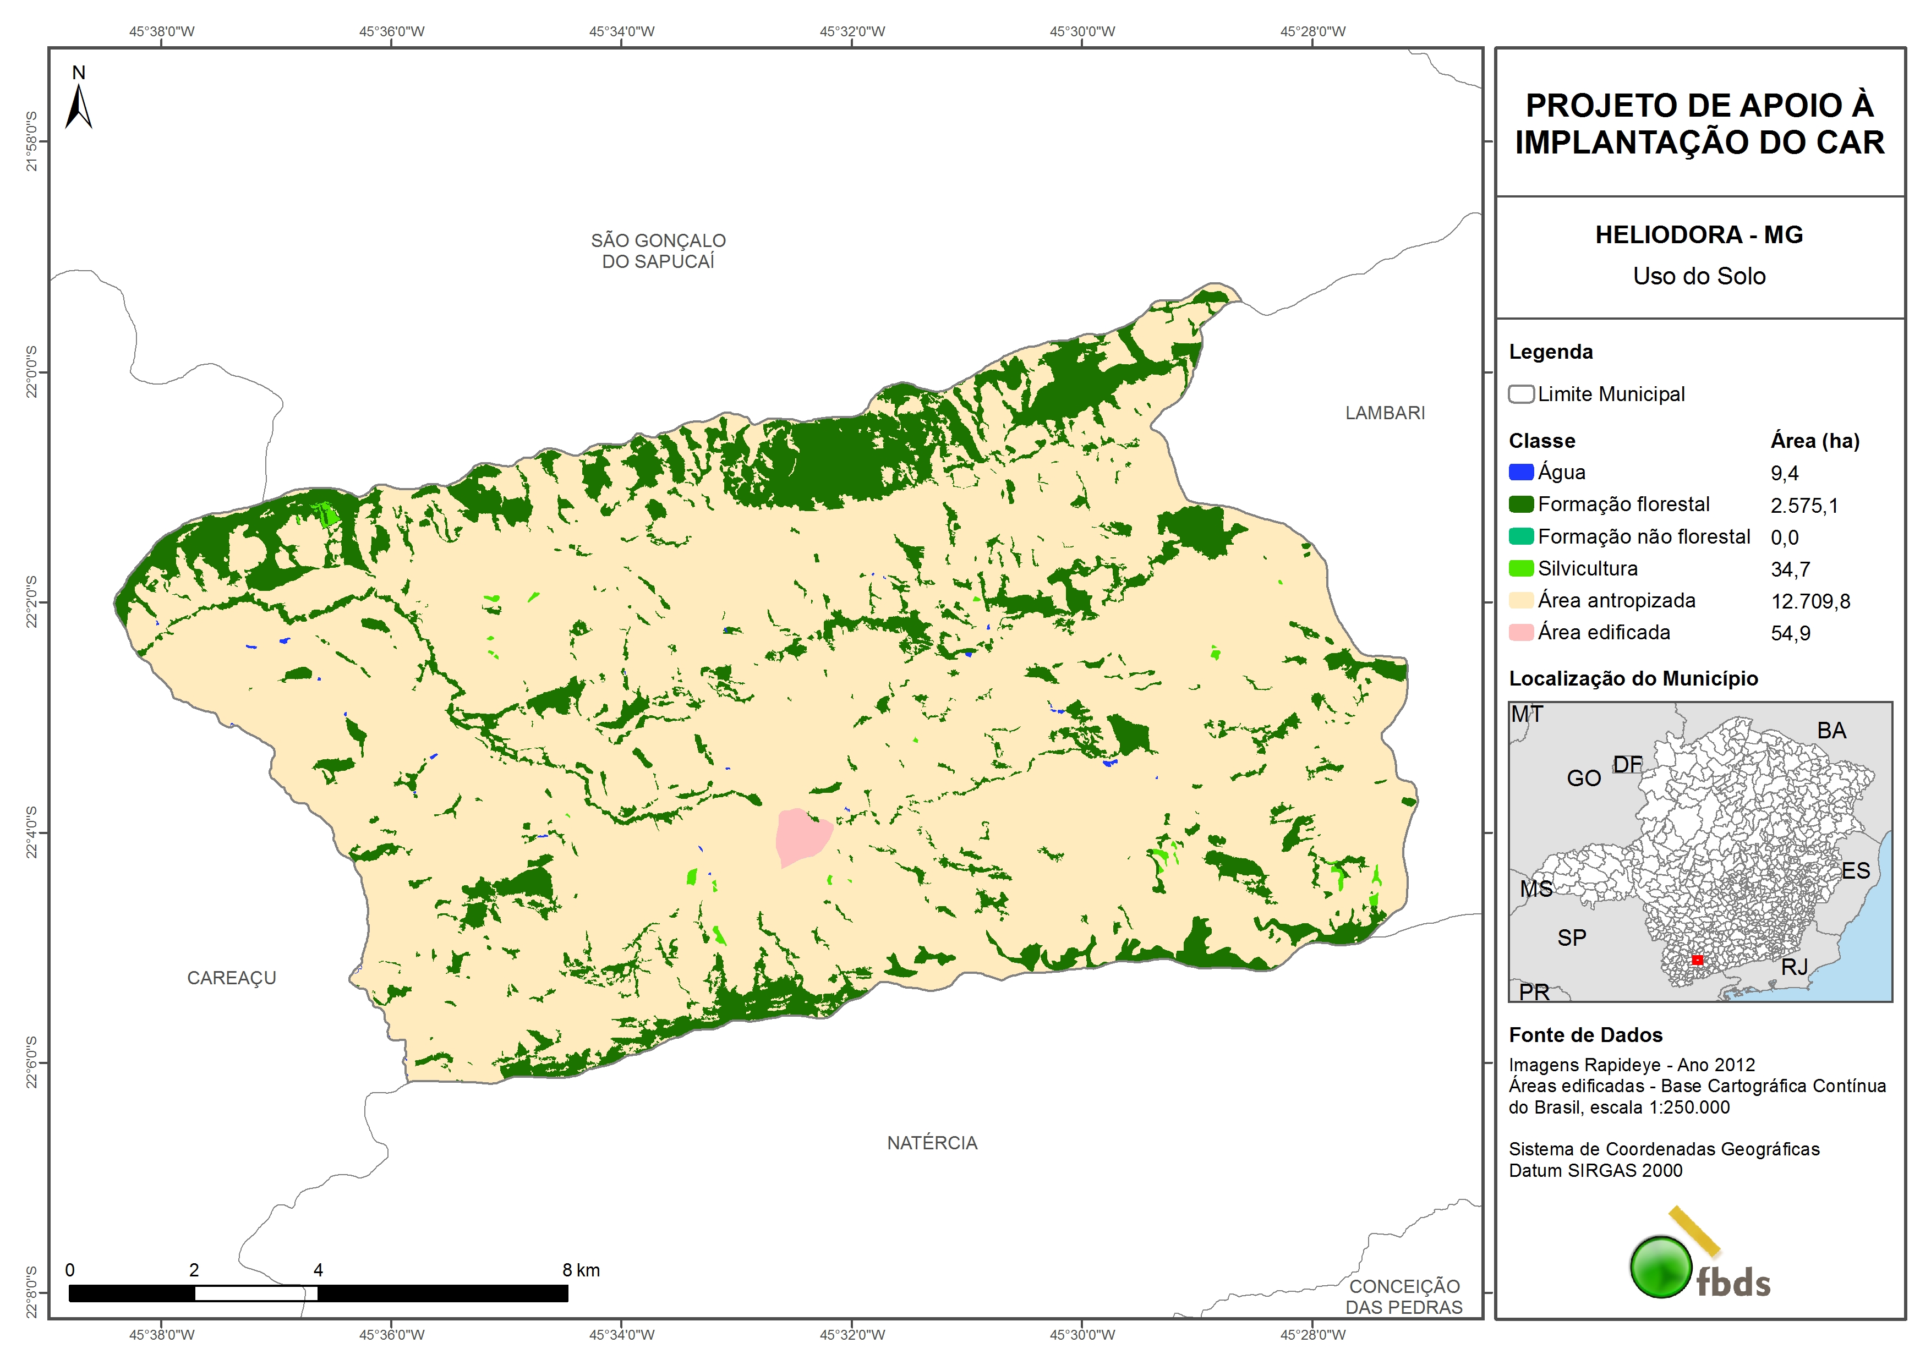The width and height of the screenshot is (1931, 1365).
Task: Click the red locator marker in inset map
Action: 1697,960
